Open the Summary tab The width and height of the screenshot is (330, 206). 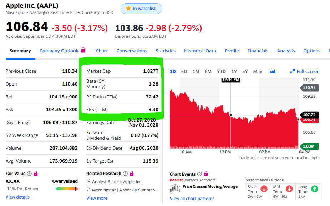[20, 51]
